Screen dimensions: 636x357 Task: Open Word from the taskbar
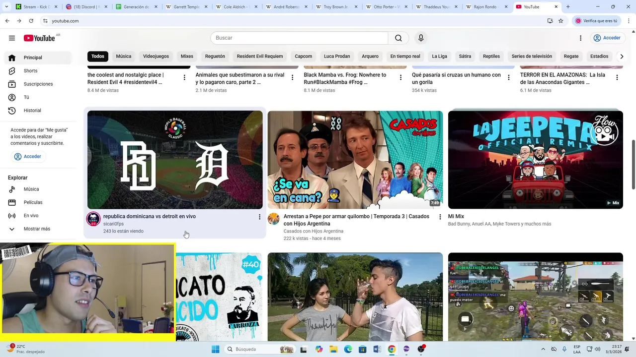[x=377, y=349]
